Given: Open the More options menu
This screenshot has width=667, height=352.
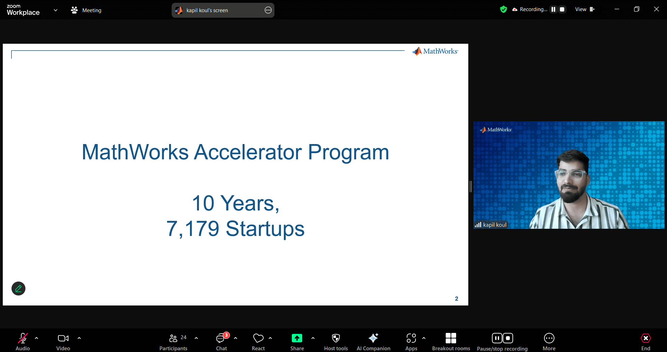Looking at the screenshot, I should tap(549, 338).
